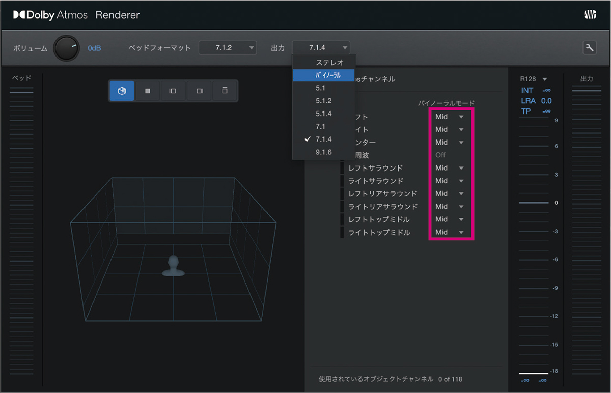Image resolution: width=611 pixels, height=393 pixels.
Task: Open binaural mode dropdown for ライトサラウンド
Action: point(450,181)
